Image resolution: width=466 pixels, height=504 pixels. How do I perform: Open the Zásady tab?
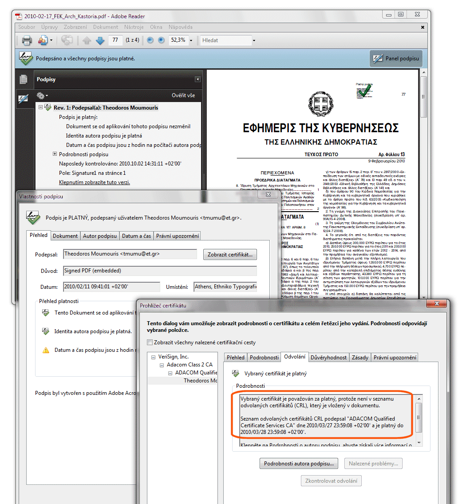360,358
